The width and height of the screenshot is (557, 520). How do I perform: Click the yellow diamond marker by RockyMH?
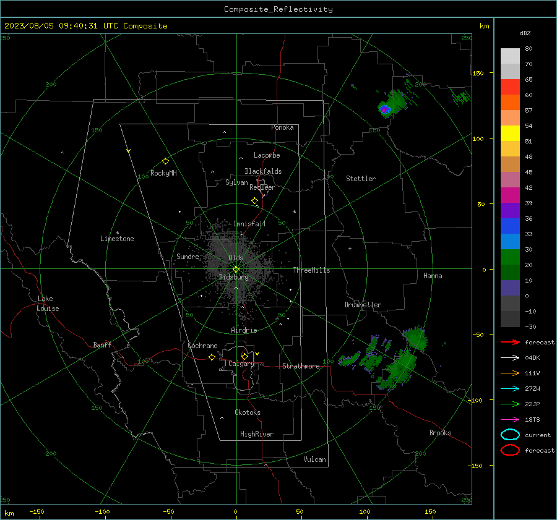pos(165,161)
